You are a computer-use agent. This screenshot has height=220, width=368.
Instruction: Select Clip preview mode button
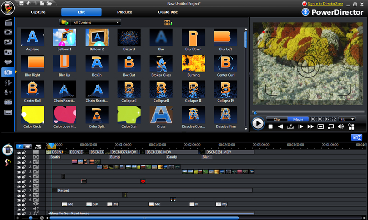(x=276, y=119)
